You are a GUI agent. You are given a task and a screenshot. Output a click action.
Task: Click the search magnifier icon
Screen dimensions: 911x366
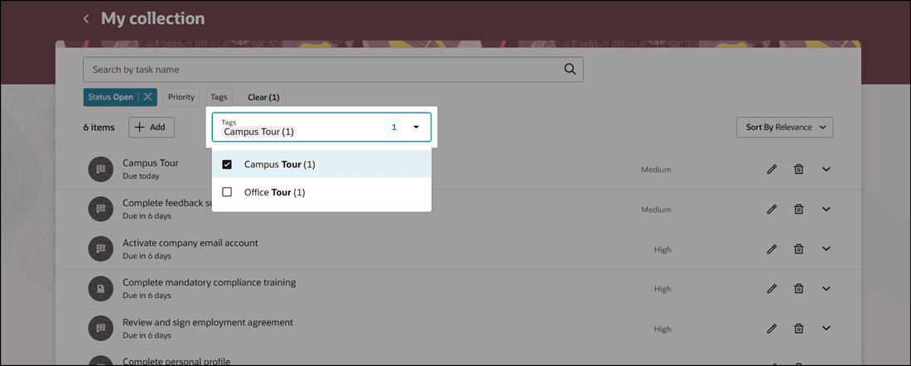pos(570,69)
